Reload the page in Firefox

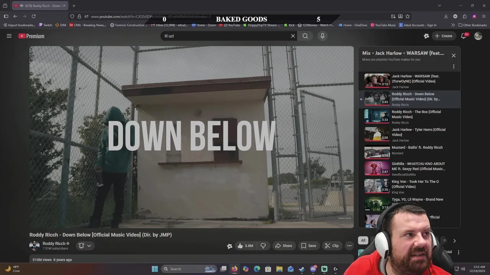pyautogui.click(x=34, y=16)
